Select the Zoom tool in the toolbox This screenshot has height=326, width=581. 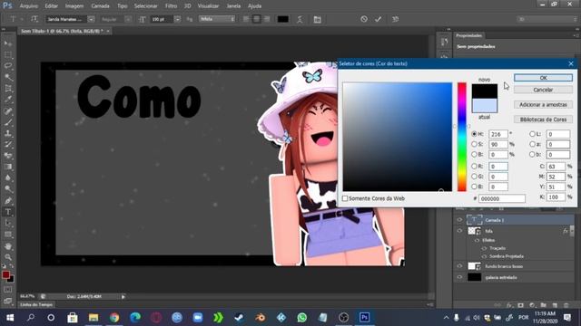pyautogui.click(x=8, y=257)
